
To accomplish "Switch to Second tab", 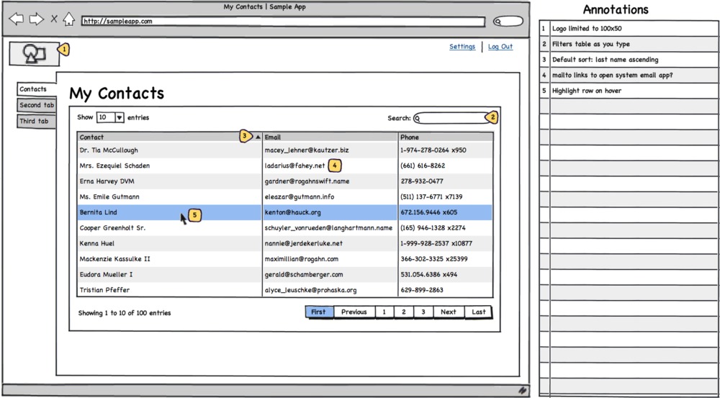I will tap(37, 105).
